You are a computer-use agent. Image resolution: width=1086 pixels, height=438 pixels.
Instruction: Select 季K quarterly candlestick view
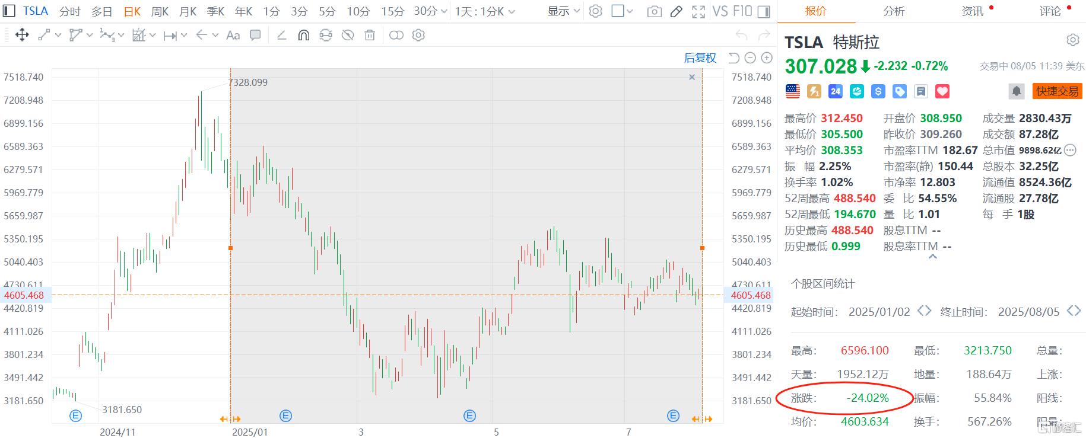point(216,11)
